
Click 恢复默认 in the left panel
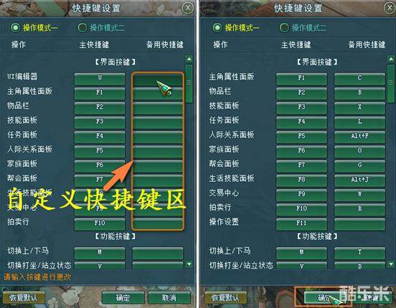(x=24, y=298)
